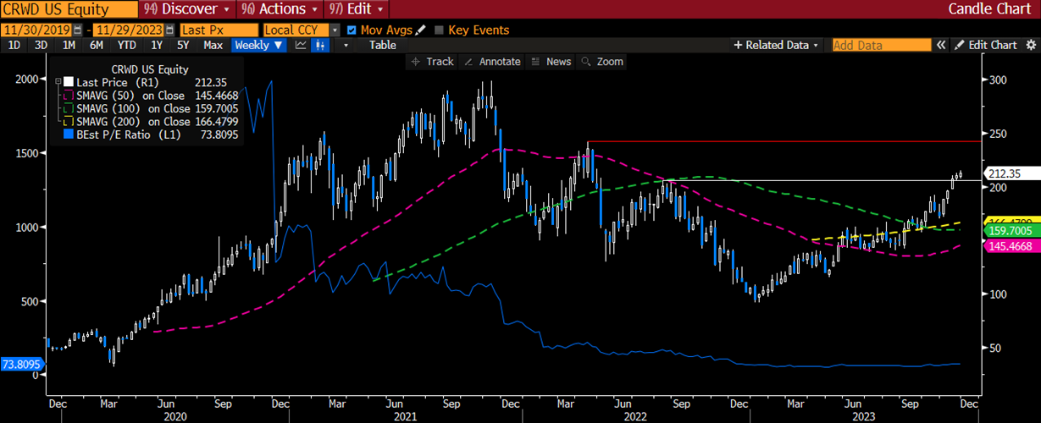Select the candle chart style icon
This screenshot has width=1041, height=423.
tap(319, 45)
